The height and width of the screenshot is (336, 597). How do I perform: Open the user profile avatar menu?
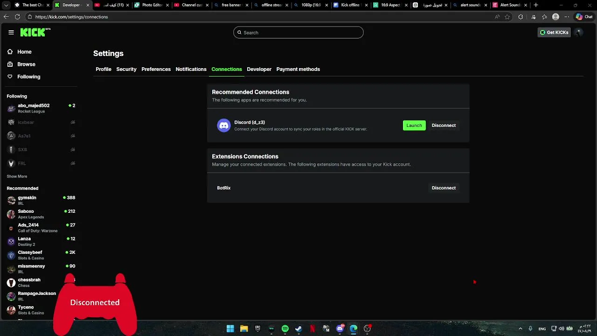pyautogui.click(x=579, y=32)
